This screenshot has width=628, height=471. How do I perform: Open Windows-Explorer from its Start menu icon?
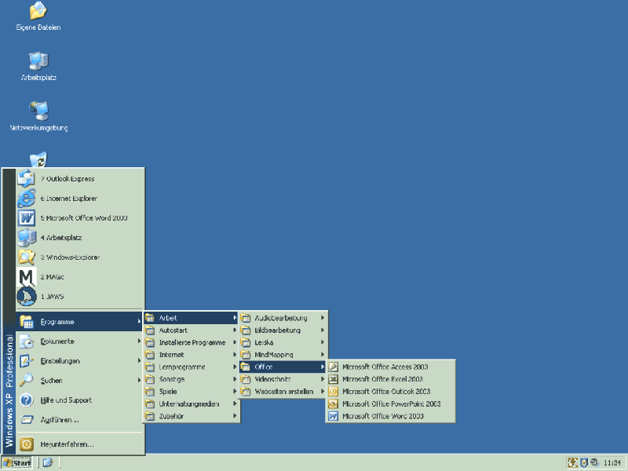click(x=27, y=257)
